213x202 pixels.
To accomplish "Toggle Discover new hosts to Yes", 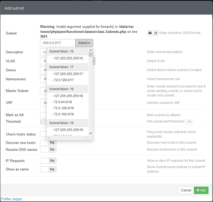I will (x=48, y=143).
